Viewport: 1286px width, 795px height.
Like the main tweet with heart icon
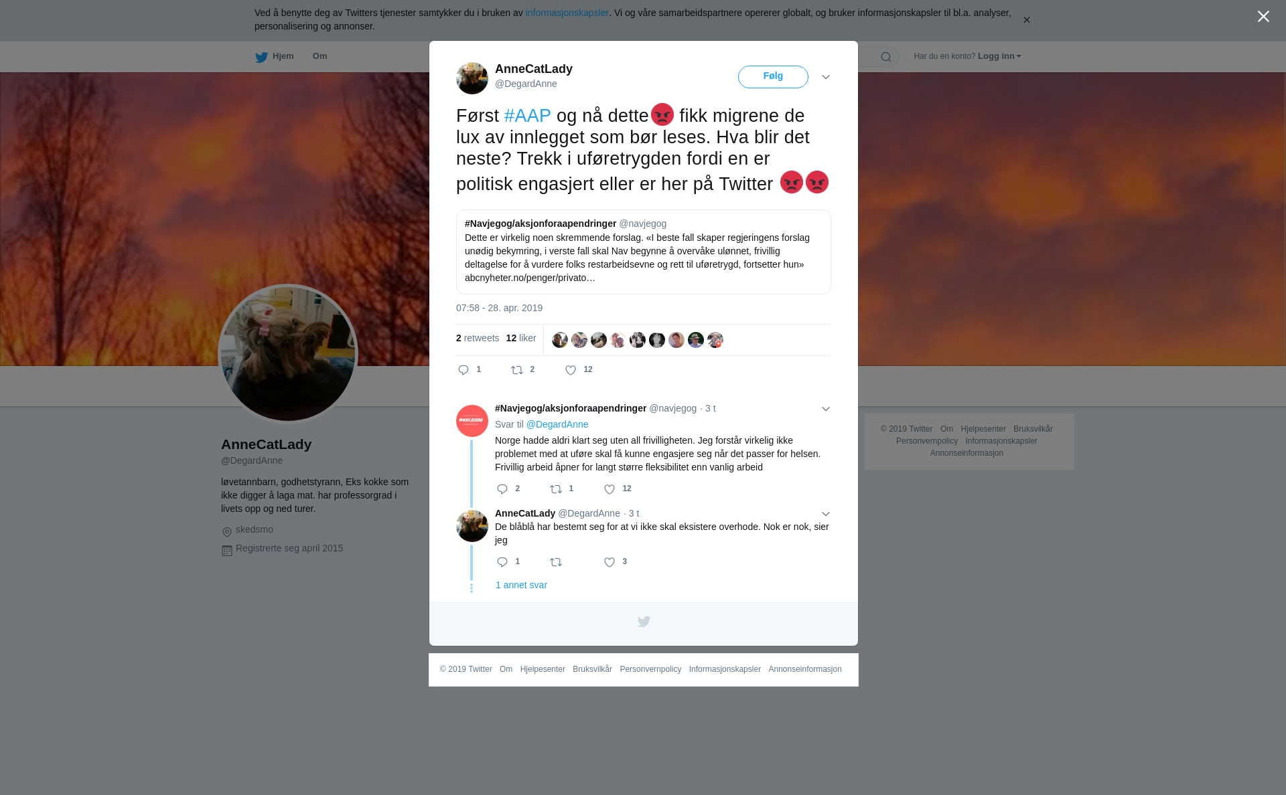click(571, 370)
